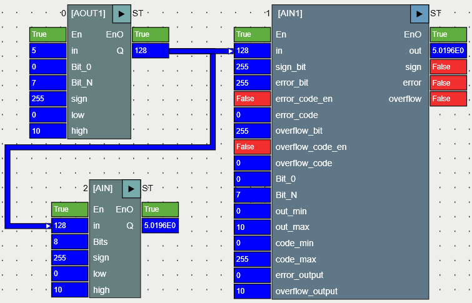Click the play icon on AOUT1 block

tap(122, 13)
